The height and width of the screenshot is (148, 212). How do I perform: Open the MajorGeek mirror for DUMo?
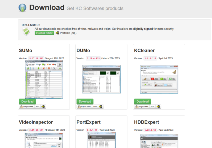point(84,106)
